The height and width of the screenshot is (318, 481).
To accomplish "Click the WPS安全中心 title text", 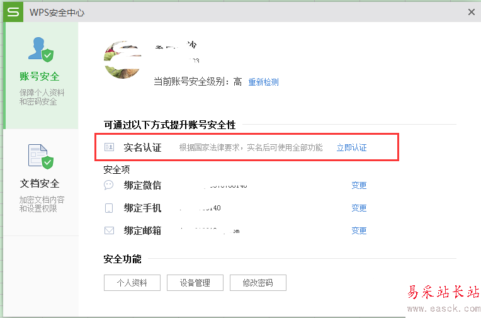I will point(57,13).
